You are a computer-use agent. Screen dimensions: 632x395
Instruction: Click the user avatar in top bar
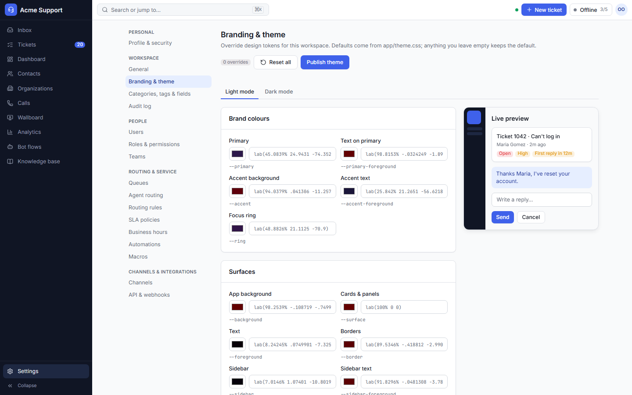click(621, 10)
